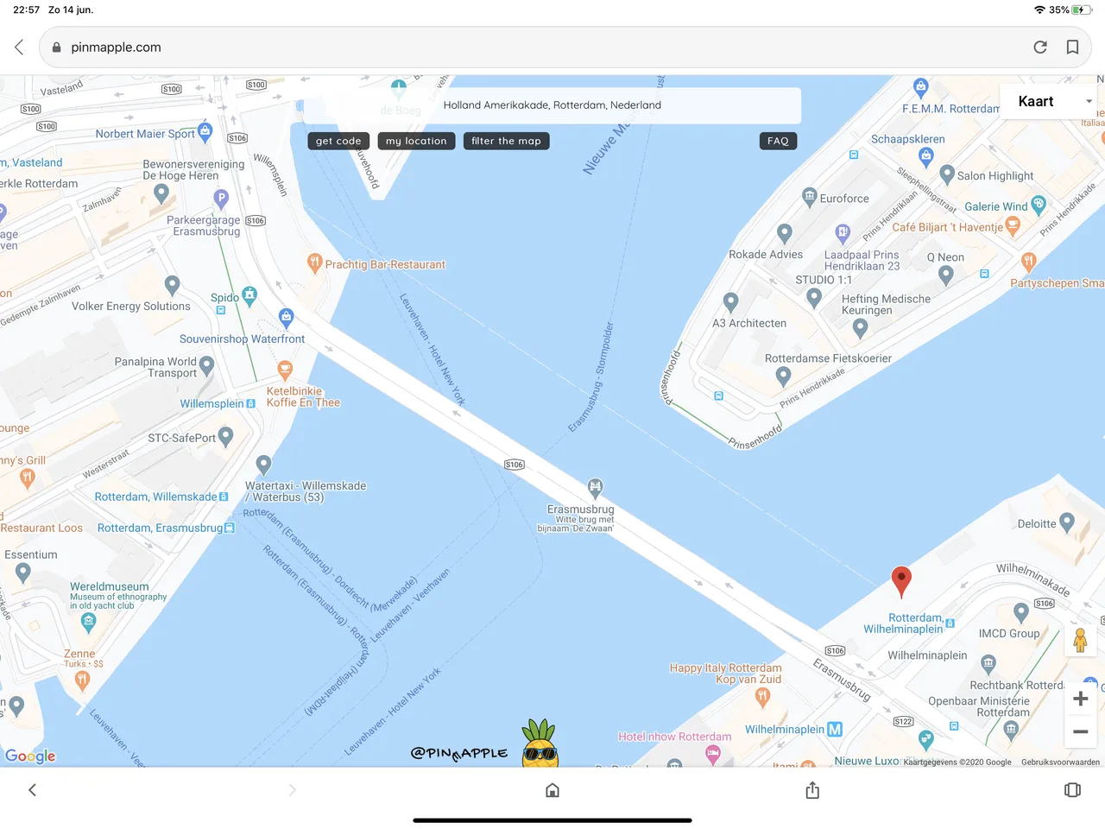Select the Wilhelminaplein metro station icon
This screenshot has height=829, width=1105.
tap(835, 730)
